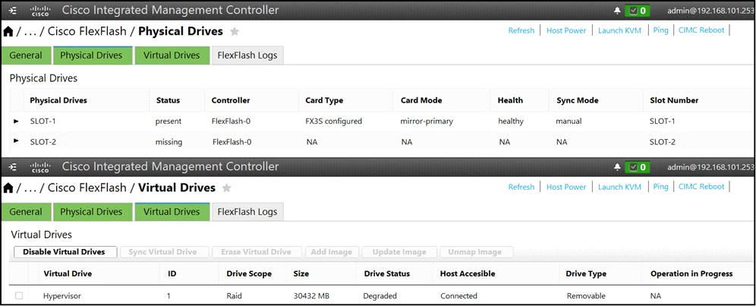
Task: Sort by the Health column header
Action: tap(510, 100)
